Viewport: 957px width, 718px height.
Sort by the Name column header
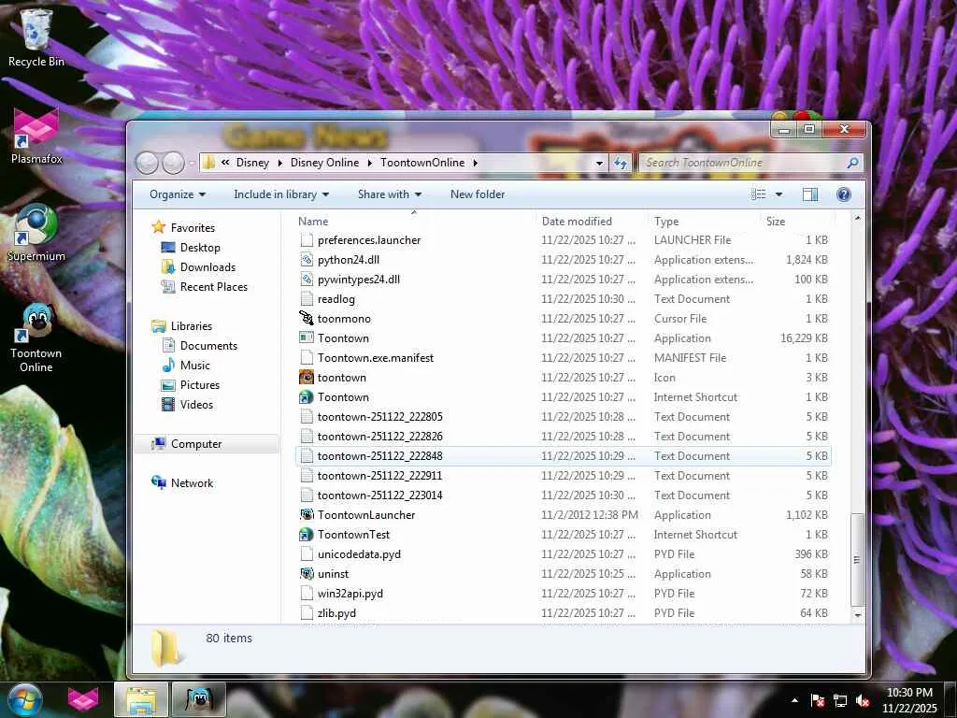click(x=415, y=221)
